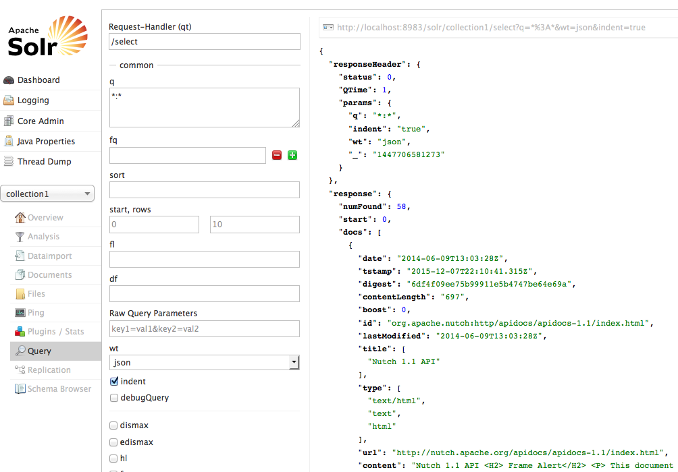
Task: Enable the dismax checkbox
Action: [x=113, y=425]
